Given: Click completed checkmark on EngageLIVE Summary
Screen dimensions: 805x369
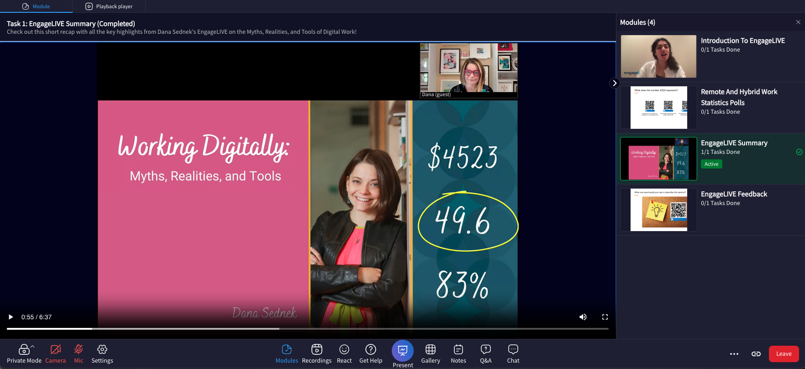Looking at the screenshot, I should 799,152.
